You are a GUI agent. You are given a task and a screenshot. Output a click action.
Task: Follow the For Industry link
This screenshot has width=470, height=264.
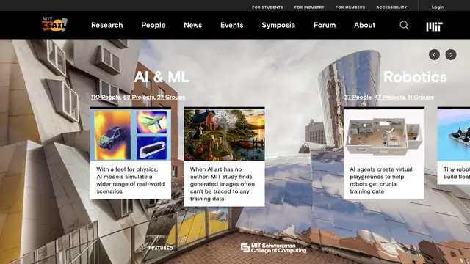[x=309, y=7]
